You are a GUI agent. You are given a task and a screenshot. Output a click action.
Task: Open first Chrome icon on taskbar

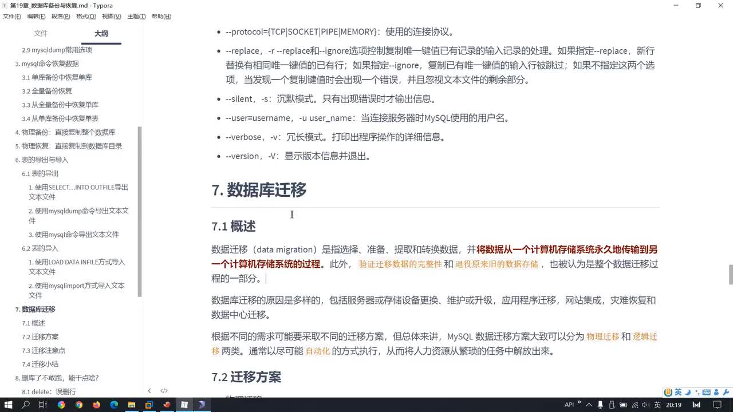click(x=61, y=405)
